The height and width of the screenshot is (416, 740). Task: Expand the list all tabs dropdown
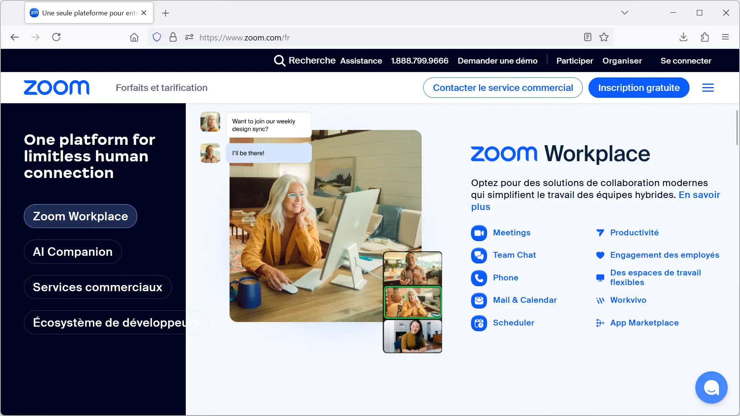[x=625, y=13]
